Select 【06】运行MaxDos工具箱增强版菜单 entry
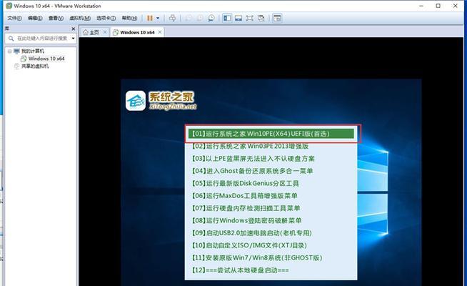 coord(244,196)
